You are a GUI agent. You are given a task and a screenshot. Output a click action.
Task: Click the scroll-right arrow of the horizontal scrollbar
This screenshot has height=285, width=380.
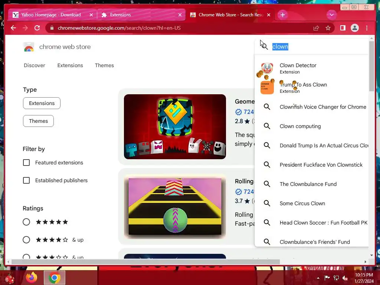pos(366,262)
